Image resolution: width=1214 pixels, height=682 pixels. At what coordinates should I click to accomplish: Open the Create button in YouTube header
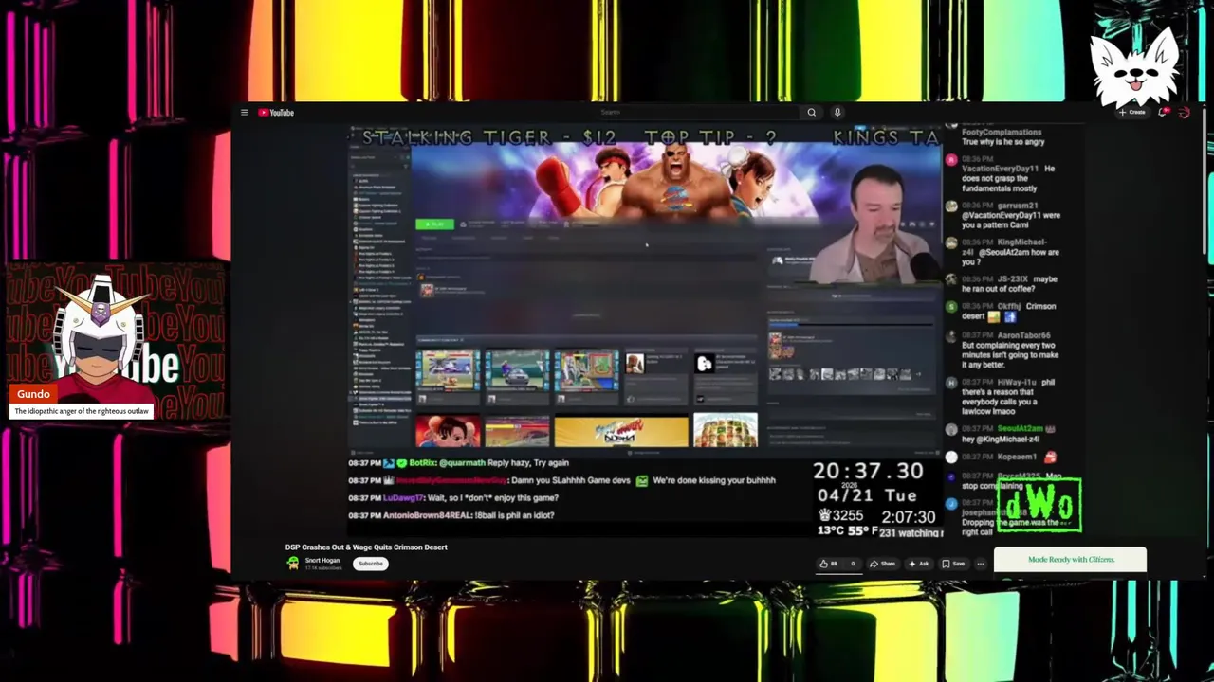click(x=1132, y=113)
